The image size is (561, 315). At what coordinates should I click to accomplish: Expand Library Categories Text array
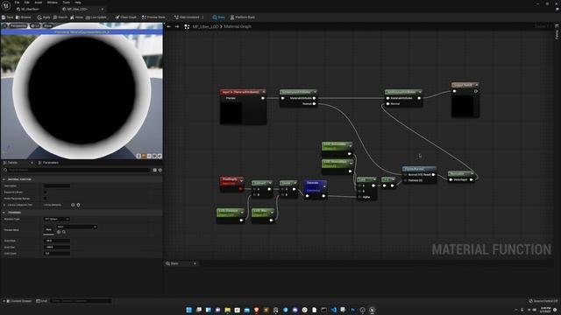click(x=4, y=205)
